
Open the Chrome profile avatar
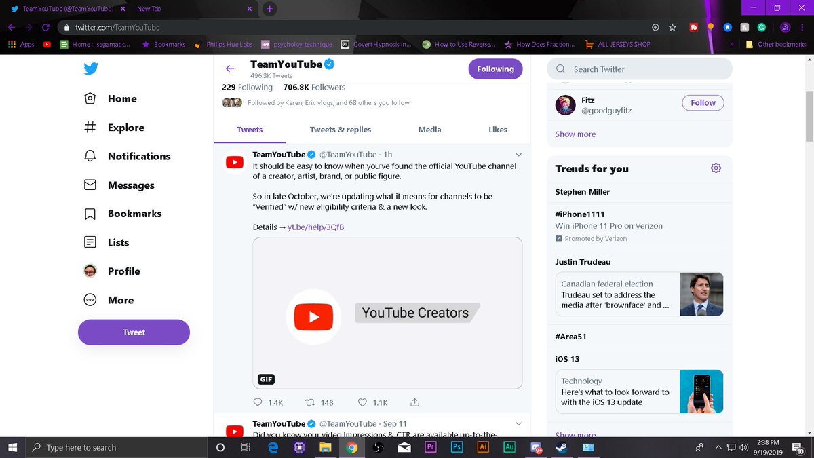tap(786, 27)
